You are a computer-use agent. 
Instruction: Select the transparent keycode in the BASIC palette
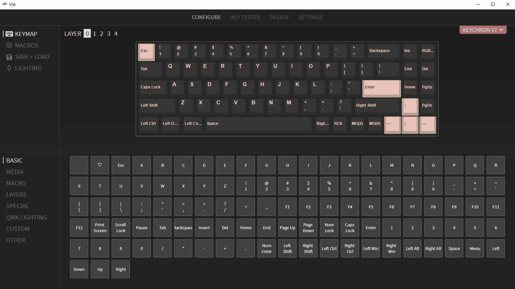click(x=100, y=165)
